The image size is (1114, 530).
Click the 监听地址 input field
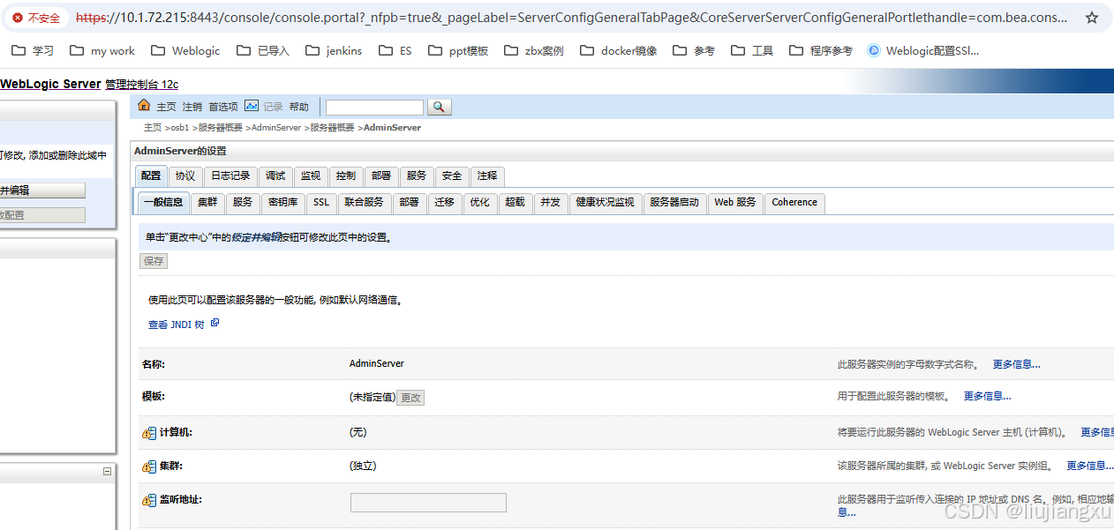click(428, 503)
